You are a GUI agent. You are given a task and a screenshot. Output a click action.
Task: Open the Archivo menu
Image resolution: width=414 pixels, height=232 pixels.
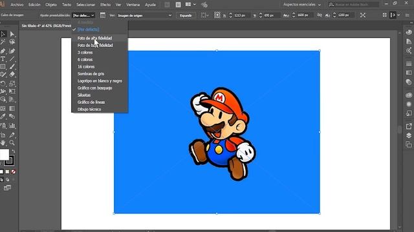coord(17,5)
